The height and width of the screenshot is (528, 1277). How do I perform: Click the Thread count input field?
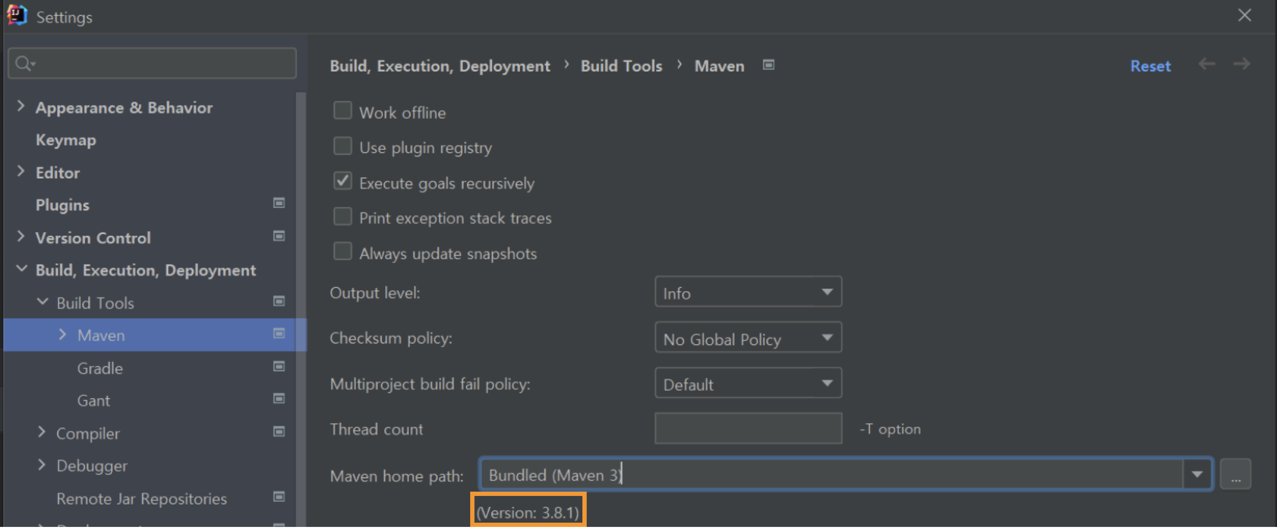(748, 428)
